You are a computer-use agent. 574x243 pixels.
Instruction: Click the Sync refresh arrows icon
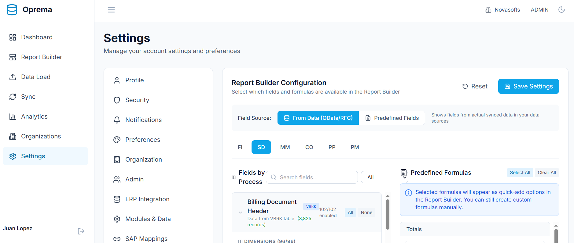coord(13,97)
